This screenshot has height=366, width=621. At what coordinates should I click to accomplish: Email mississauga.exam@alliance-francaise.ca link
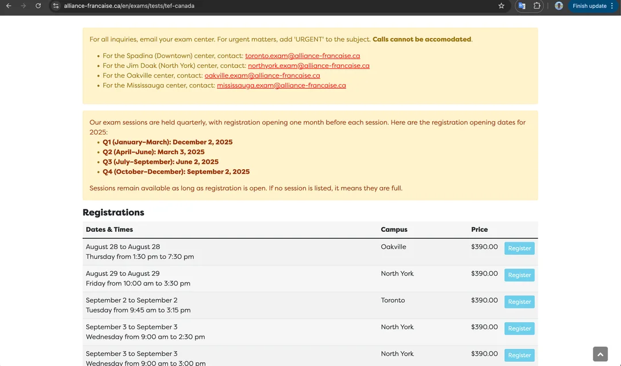[x=281, y=86]
